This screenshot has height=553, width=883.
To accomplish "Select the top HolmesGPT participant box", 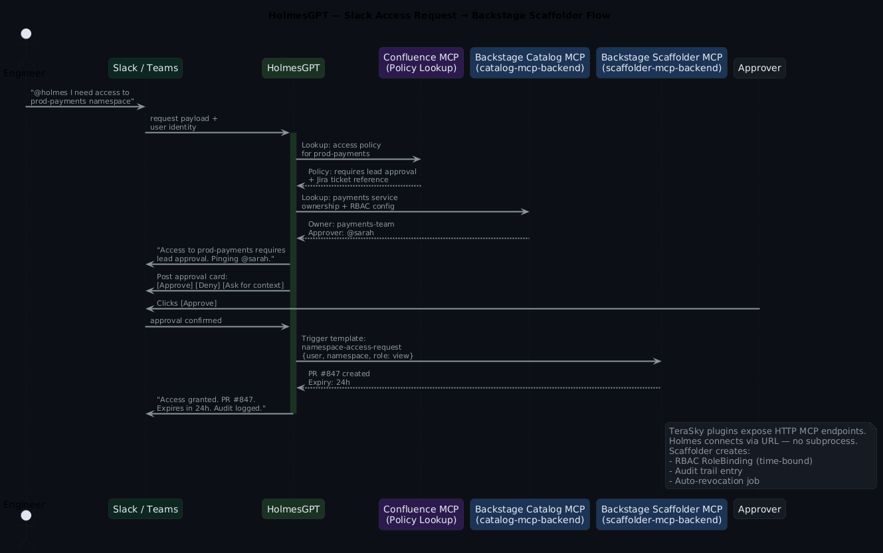I will tap(293, 68).
